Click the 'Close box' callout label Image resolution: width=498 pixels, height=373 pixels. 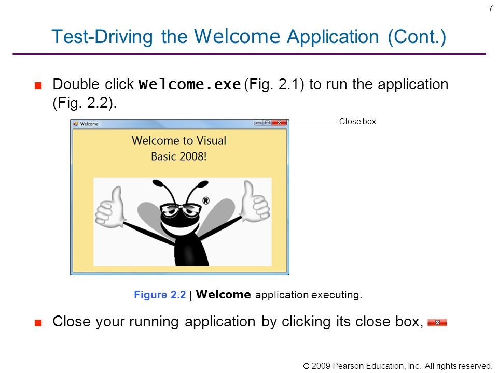pos(357,121)
